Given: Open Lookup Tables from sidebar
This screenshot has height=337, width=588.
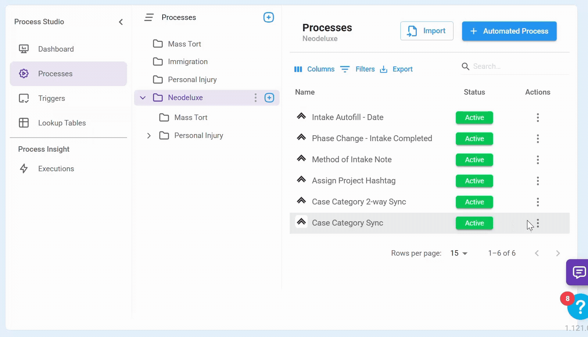Looking at the screenshot, I should [x=62, y=123].
